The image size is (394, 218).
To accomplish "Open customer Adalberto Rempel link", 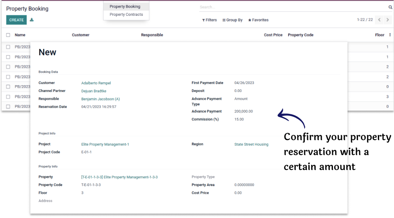I will coord(96,83).
